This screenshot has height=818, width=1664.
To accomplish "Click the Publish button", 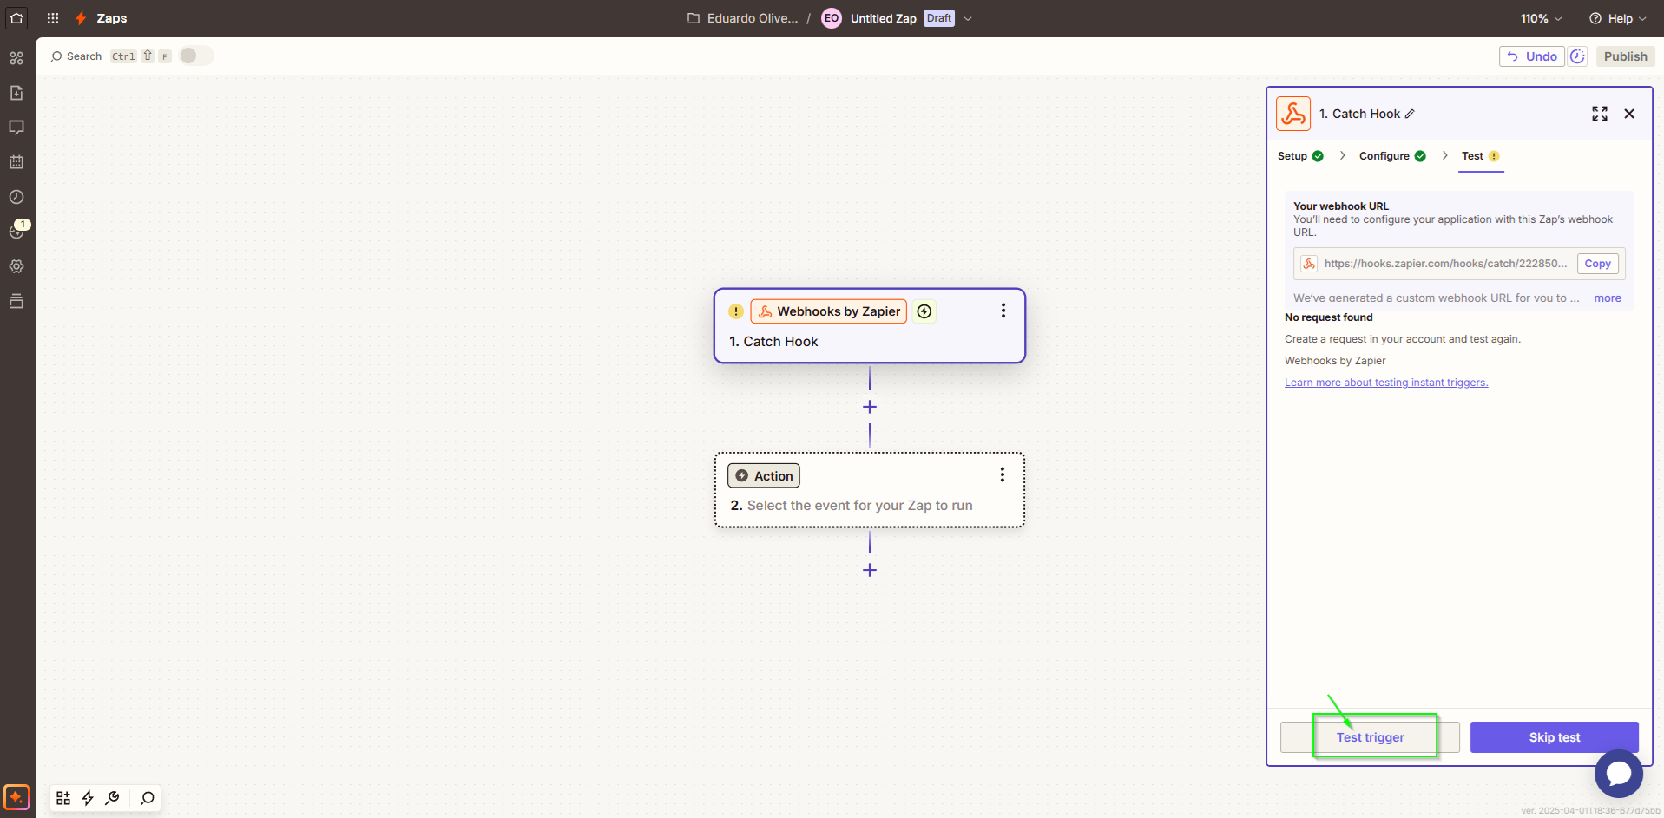I will pos(1625,56).
